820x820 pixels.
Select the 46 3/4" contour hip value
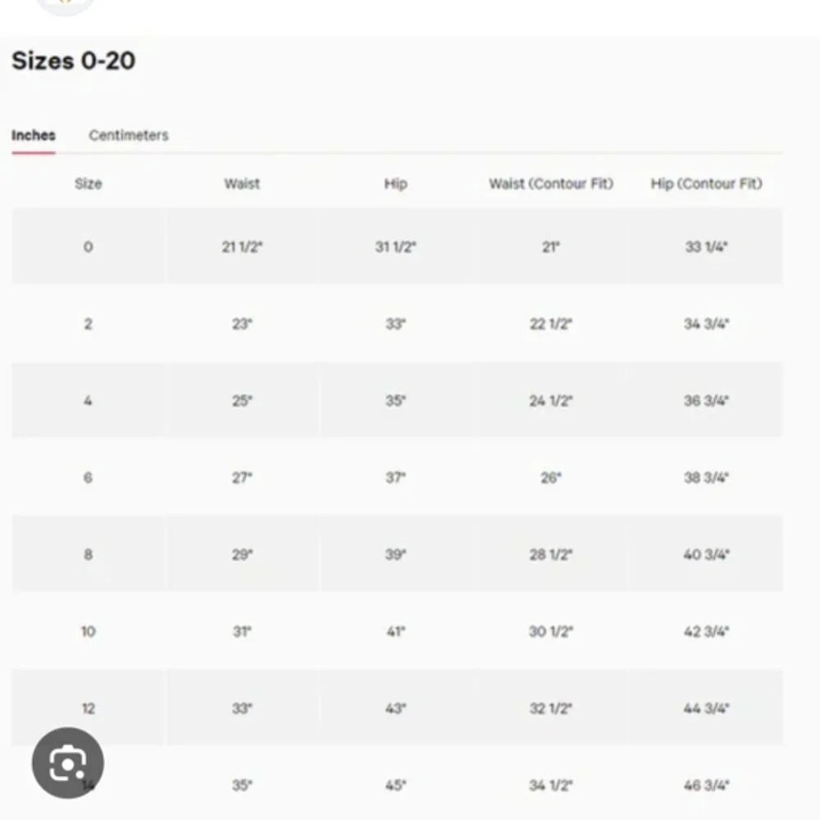tap(706, 784)
